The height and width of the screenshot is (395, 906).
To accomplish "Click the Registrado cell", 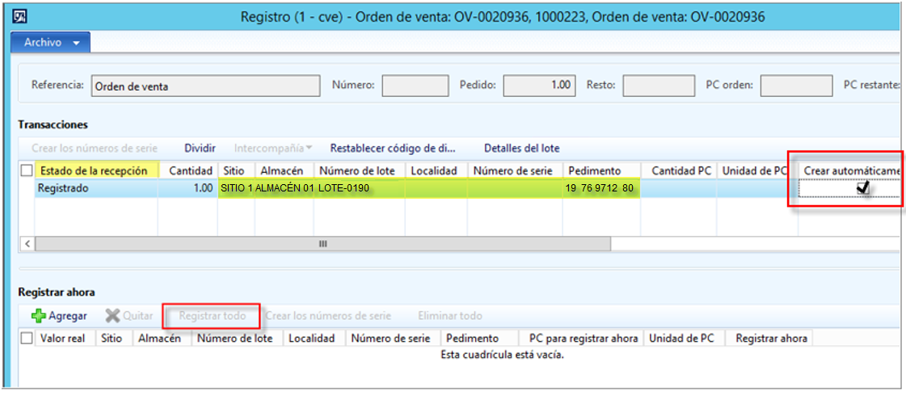I will pos(96,188).
